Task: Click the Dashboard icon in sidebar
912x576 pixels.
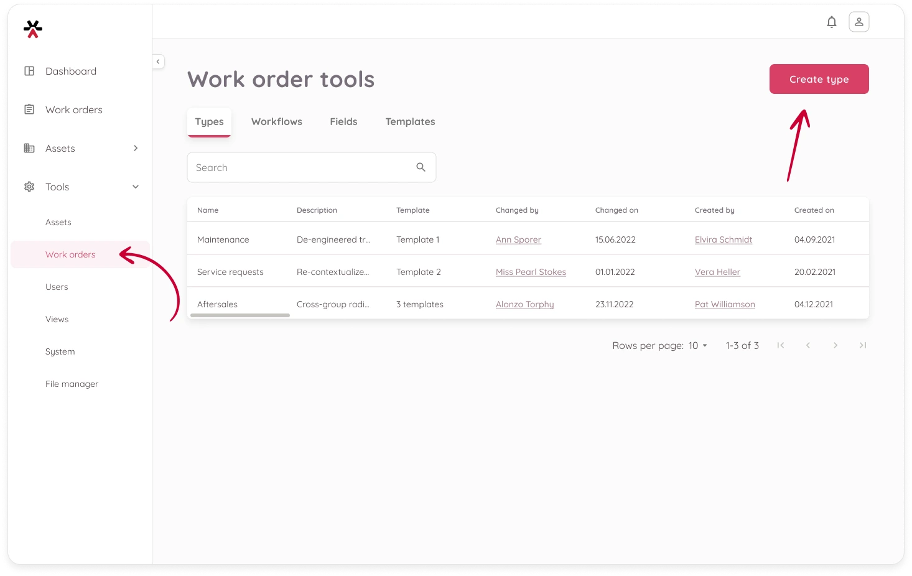Action: (x=29, y=71)
